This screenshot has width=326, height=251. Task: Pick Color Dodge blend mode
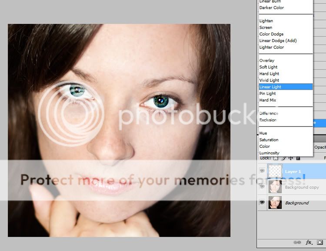pos(271,34)
